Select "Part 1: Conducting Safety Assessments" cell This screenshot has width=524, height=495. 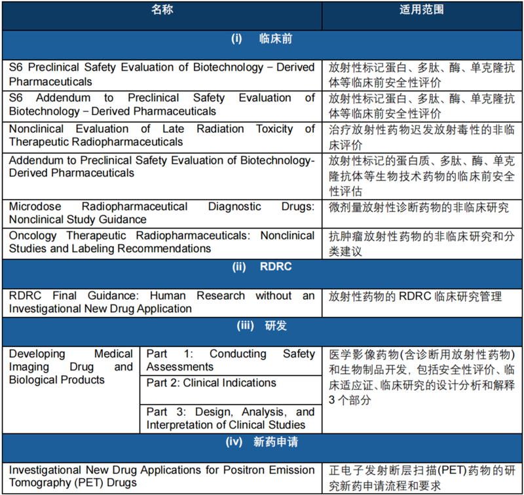(x=230, y=360)
